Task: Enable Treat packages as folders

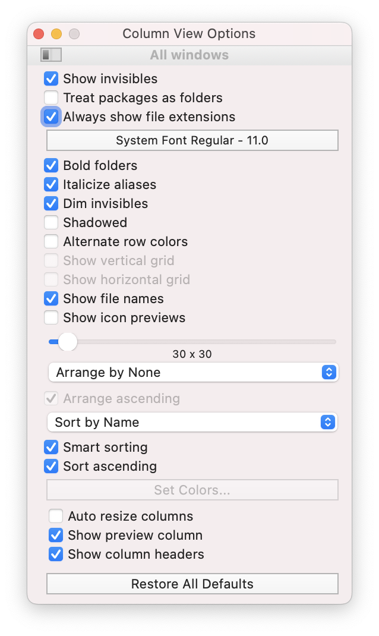Action: 51,97
